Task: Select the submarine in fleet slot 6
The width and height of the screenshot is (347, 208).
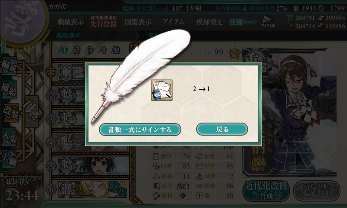Action: (92, 189)
